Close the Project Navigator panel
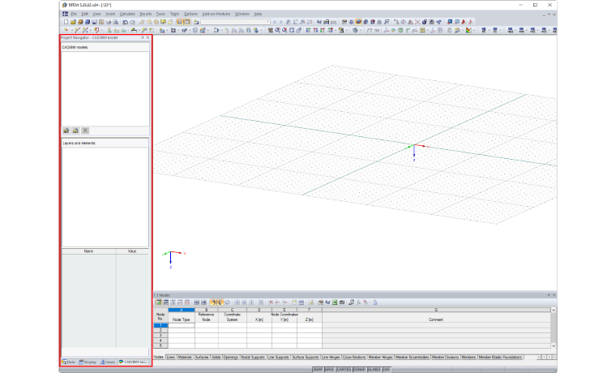Image resolution: width=616 pixels, height=373 pixels. click(148, 38)
